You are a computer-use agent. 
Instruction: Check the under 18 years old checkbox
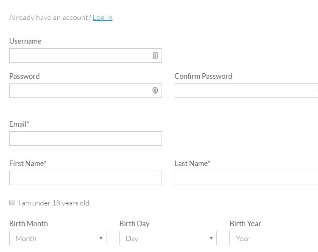pos(12,203)
